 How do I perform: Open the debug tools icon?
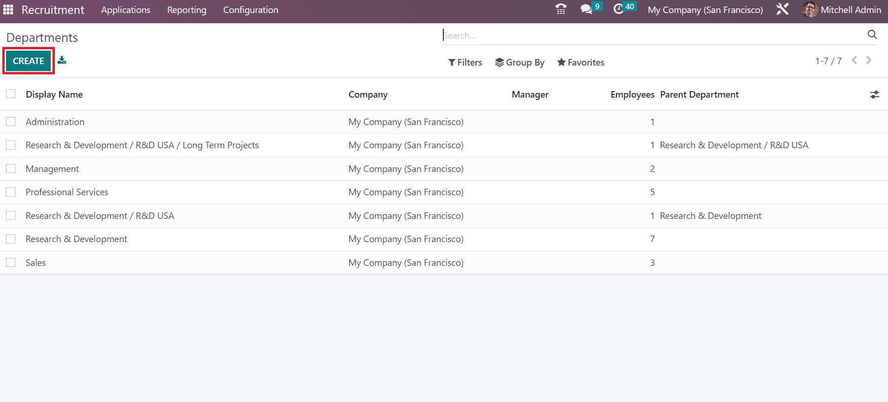[x=782, y=9]
